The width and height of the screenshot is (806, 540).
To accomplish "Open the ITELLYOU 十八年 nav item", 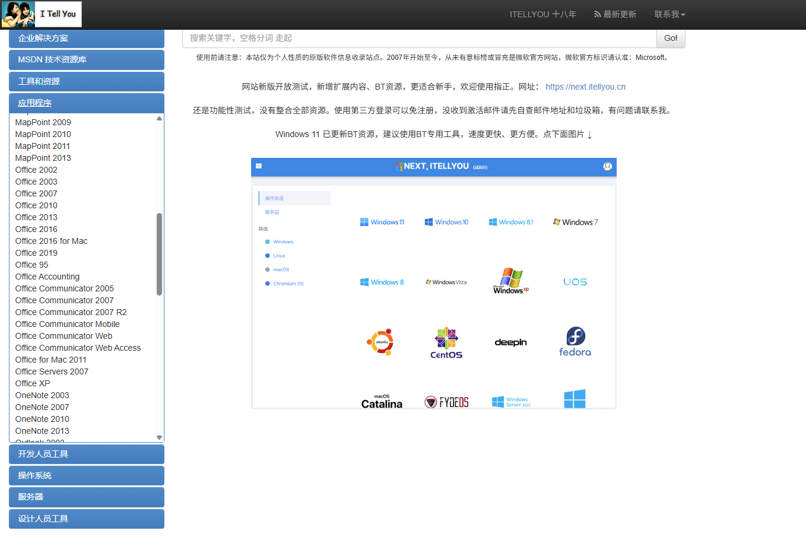I will 542,14.
